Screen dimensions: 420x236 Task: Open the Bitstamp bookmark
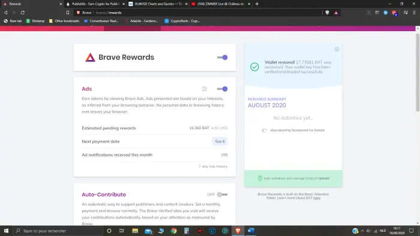point(35,21)
